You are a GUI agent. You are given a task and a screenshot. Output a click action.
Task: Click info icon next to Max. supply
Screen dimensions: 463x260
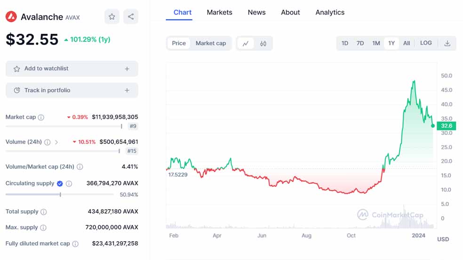43,228
